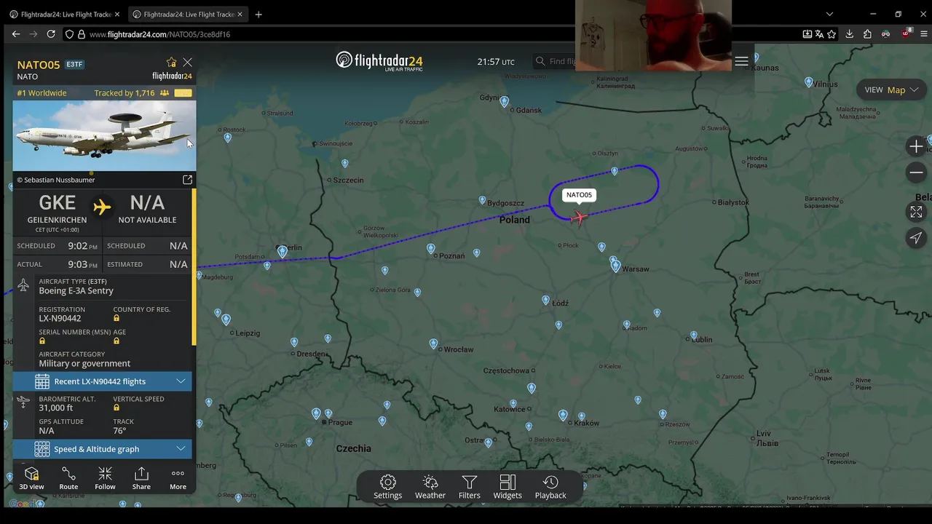Reload the current page
The height and width of the screenshot is (524, 932).
pos(51,34)
